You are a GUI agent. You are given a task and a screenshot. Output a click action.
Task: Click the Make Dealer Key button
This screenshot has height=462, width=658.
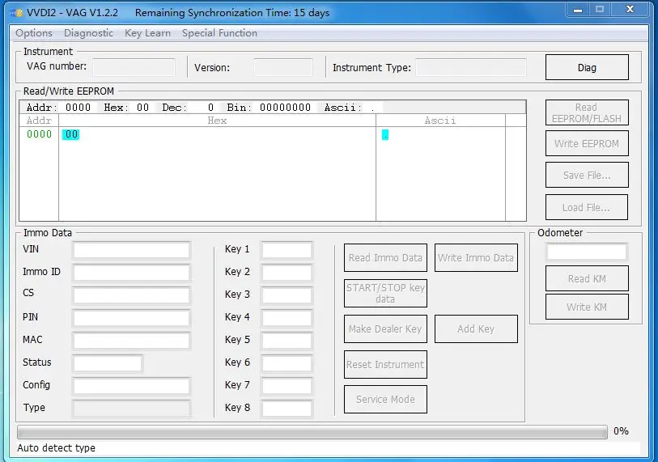(385, 329)
